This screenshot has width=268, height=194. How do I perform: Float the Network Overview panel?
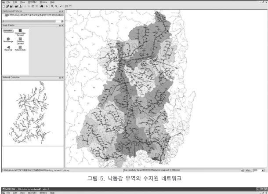point(60,78)
